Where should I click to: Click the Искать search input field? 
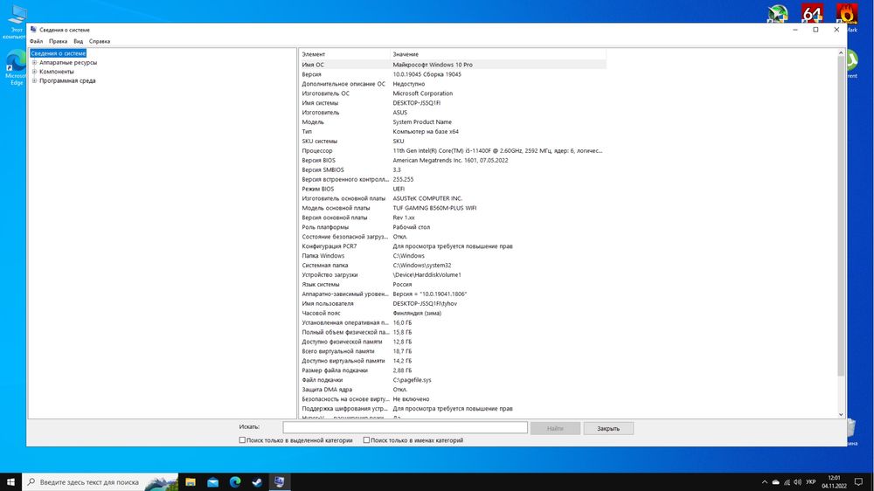point(406,427)
